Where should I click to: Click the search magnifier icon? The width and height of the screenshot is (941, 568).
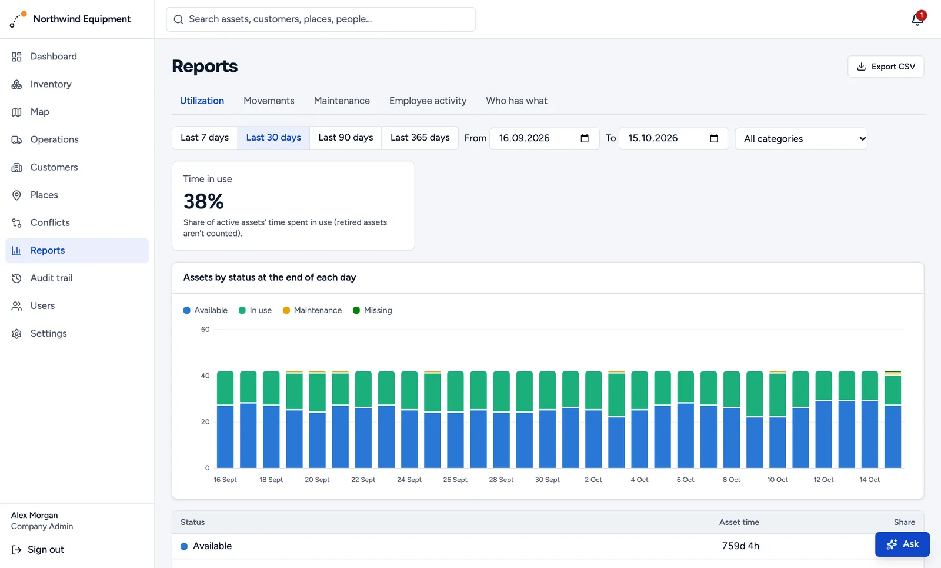[179, 19]
